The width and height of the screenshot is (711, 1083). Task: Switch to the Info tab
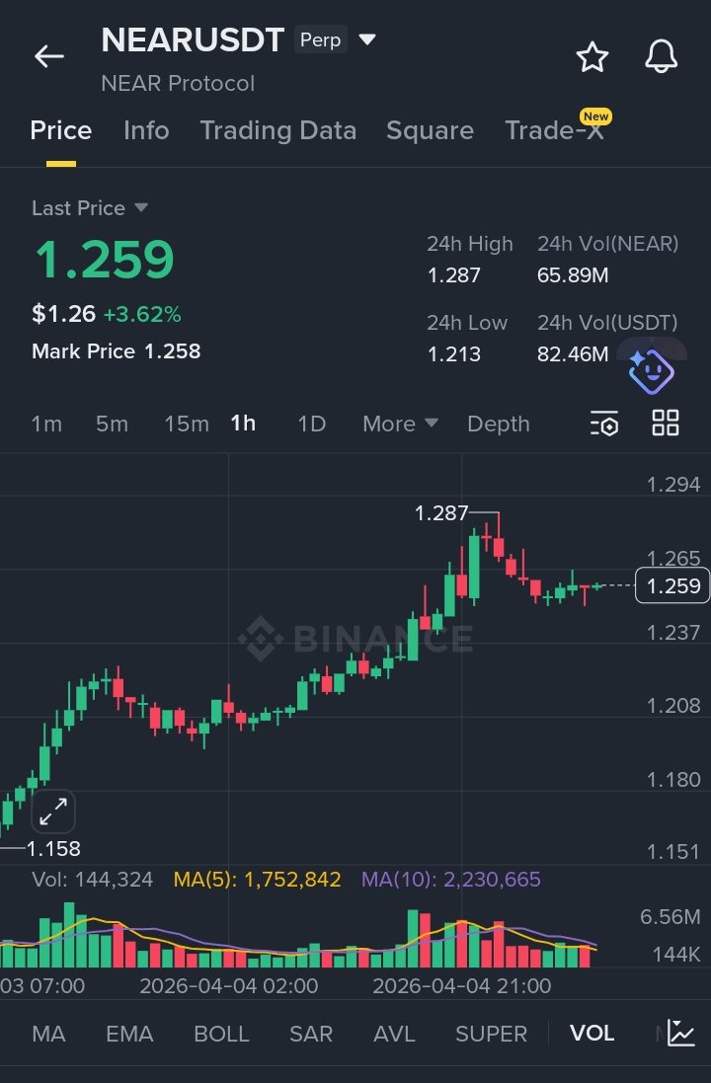coord(146,130)
